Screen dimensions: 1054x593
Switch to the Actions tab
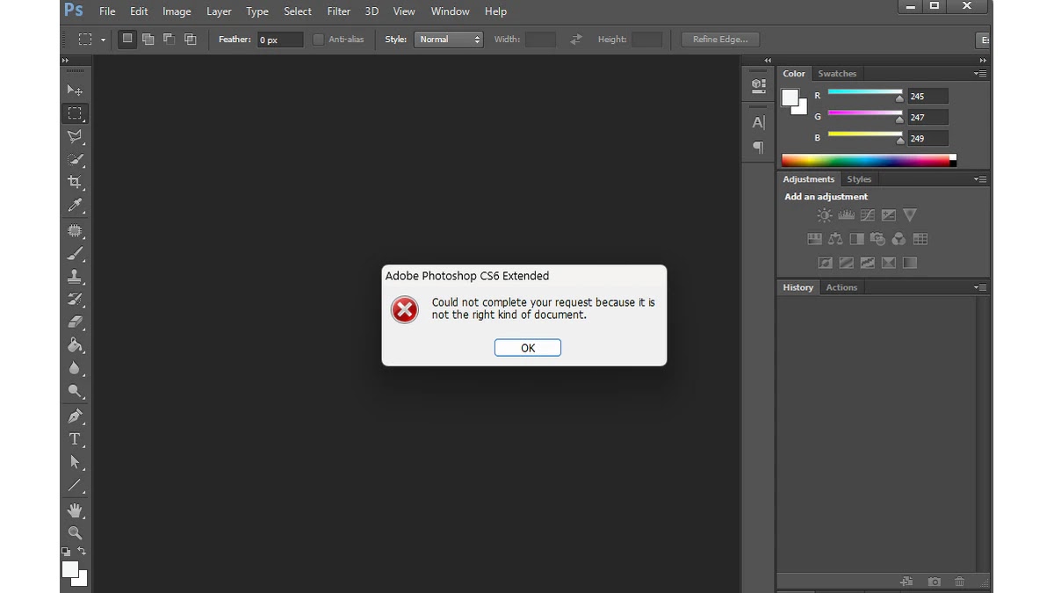[841, 287]
